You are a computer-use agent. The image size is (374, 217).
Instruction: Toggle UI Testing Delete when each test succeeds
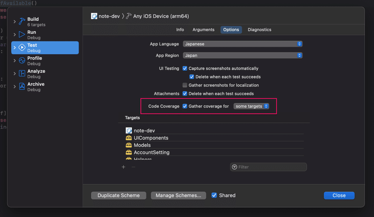192,77
